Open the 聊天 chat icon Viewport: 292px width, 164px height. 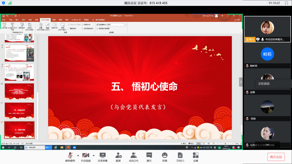[149, 156]
